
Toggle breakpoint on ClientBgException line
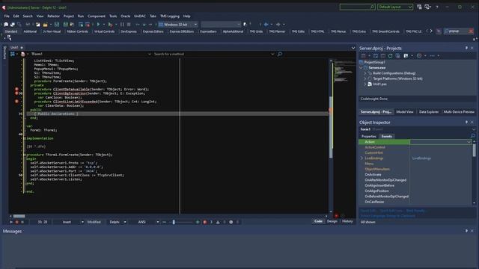point(16,93)
